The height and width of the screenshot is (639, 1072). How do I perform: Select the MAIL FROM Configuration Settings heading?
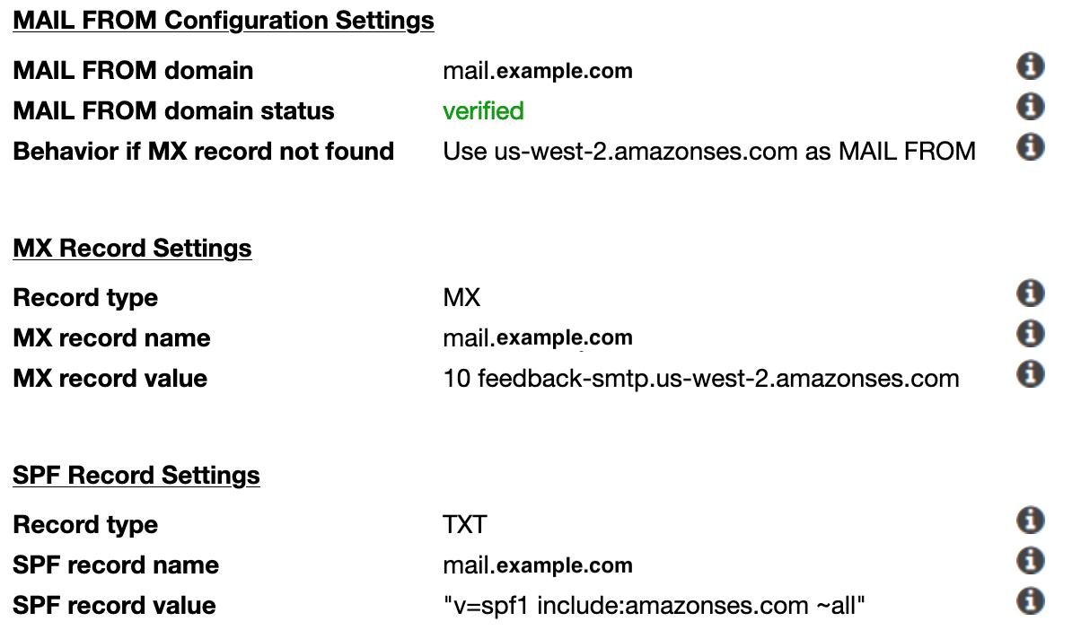click(224, 21)
